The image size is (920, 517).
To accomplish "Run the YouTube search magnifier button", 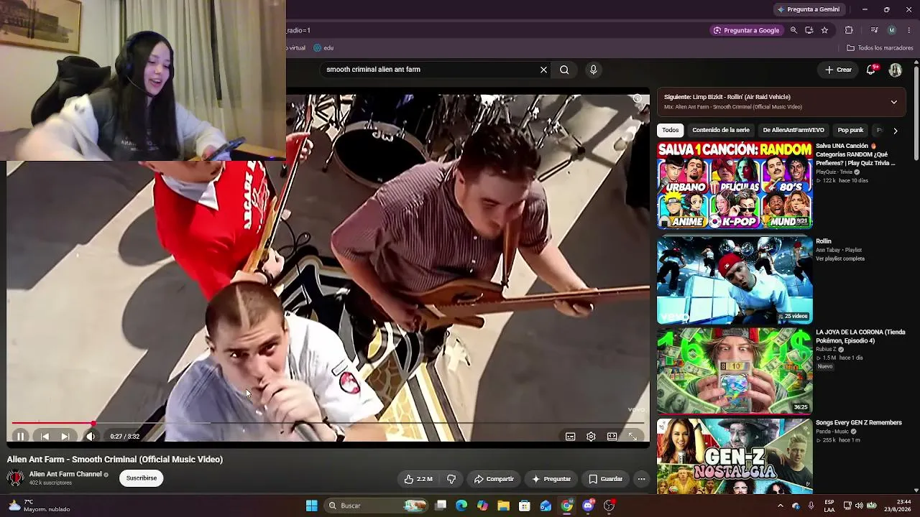I will tap(564, 70).
